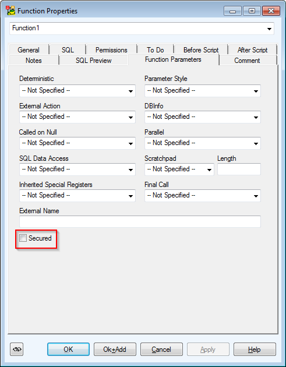Image resolution: width=286 pixels, height=367 pixels.
Task: Click the <%> template icon button
Action: (x=17, y=349)
